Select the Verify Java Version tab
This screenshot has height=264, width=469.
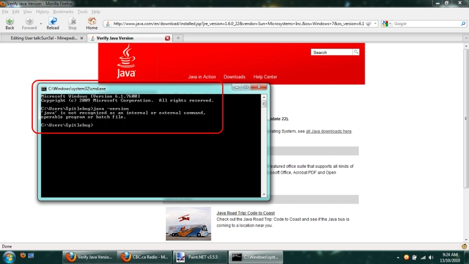tap(130, 38)
